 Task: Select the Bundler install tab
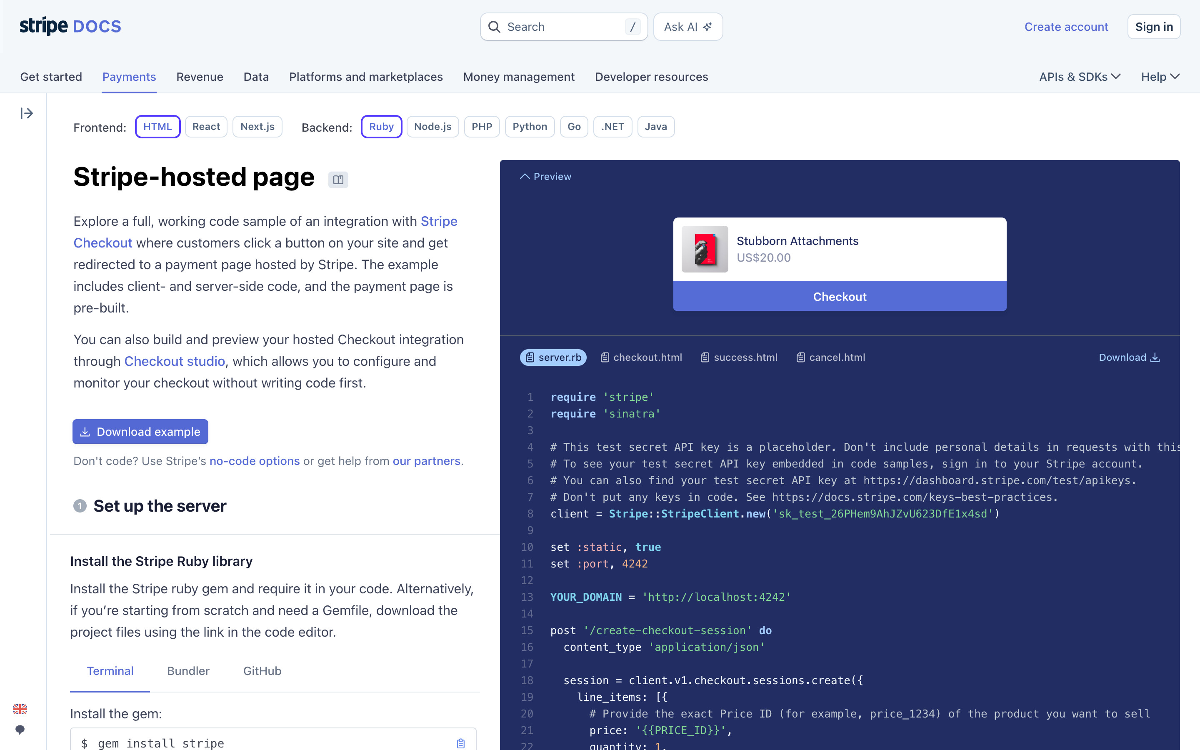[x=188, y=671]
